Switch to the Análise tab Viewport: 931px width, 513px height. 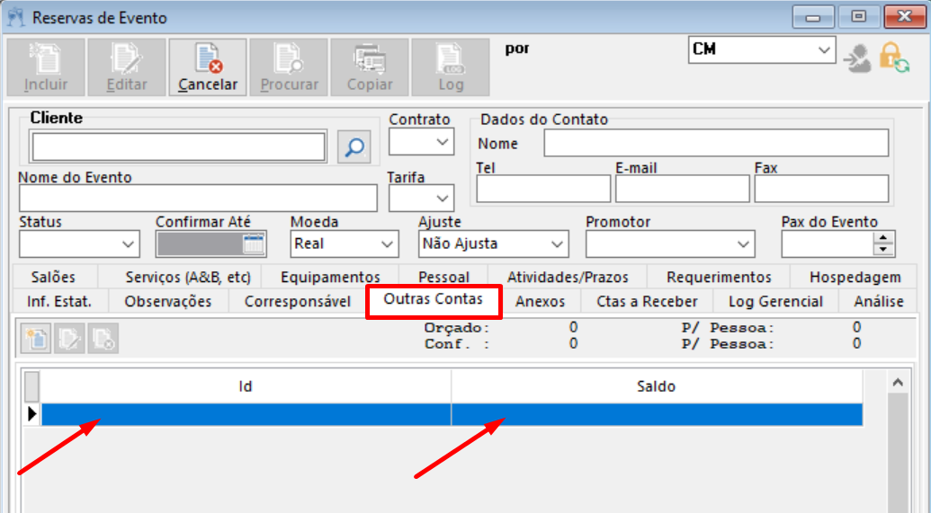(879, 301)
